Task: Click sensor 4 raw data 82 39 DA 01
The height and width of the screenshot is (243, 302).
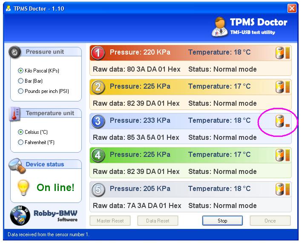Action: coord(136,171)
